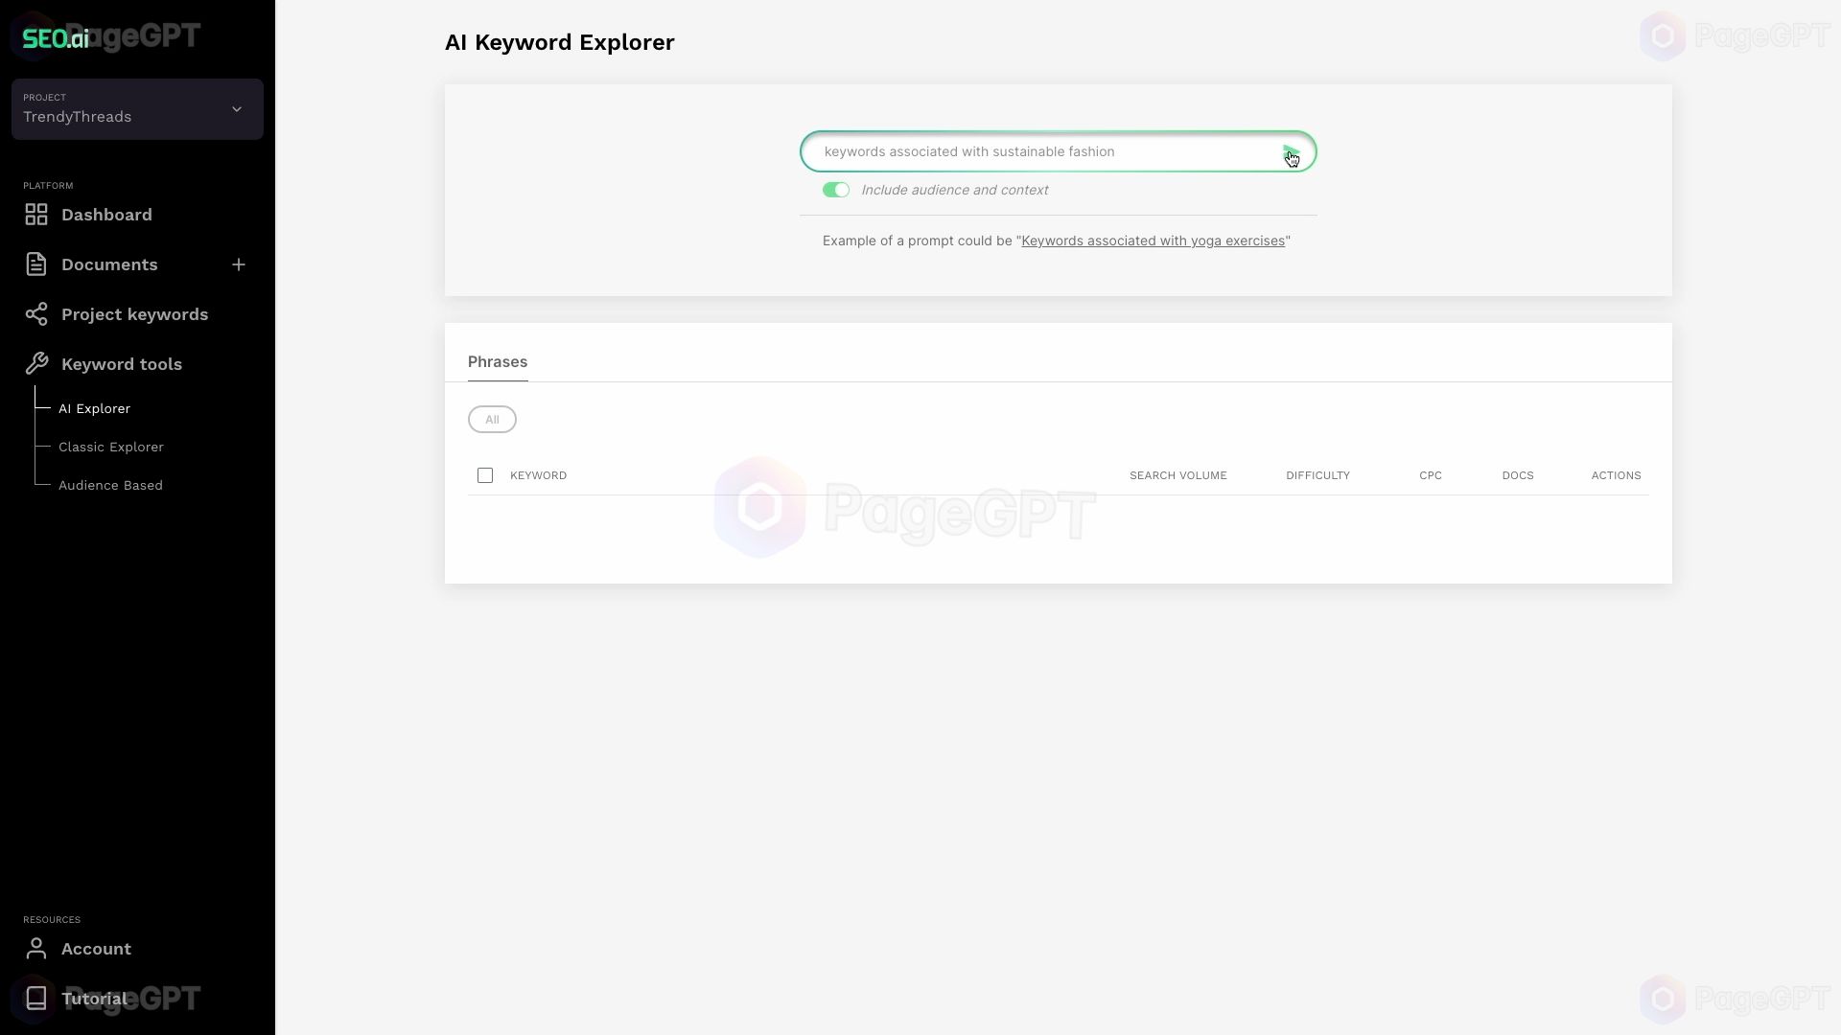
Task: Expand the TrendyThreads project dropdown
Action: tap(237, 108)
